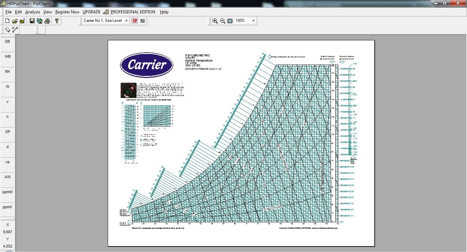Click the close-folder toolbar icon
Image resolution: width=467 pixels, height=252 pixels.
tap(23, 21)
